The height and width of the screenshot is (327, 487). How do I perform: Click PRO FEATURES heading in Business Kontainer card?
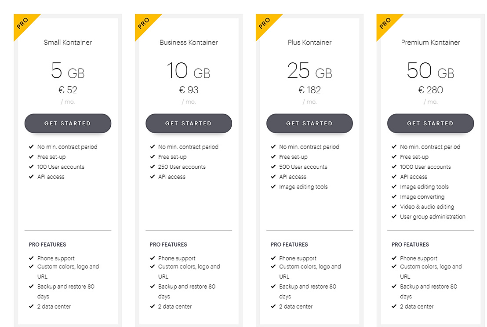[168, 244]
